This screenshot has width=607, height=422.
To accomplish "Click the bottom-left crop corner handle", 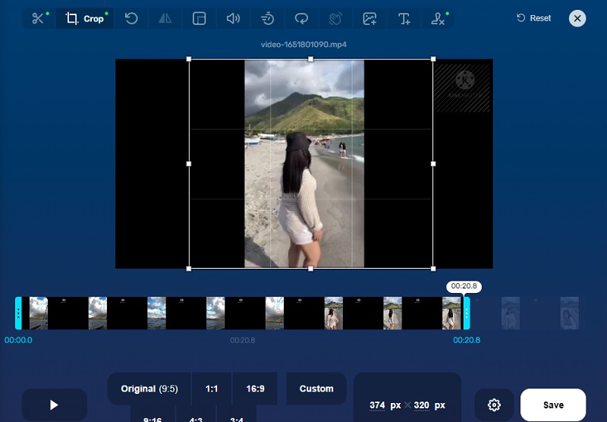I will coord(189,269).
